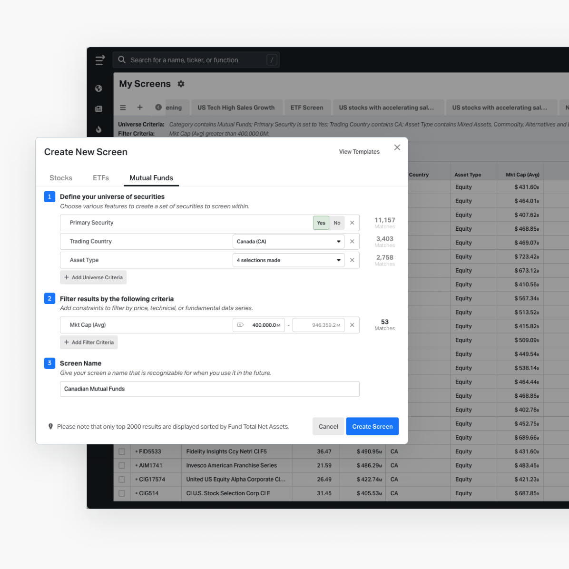
Task: Check the FID5533 row checkbox
Action: (122, 451)
